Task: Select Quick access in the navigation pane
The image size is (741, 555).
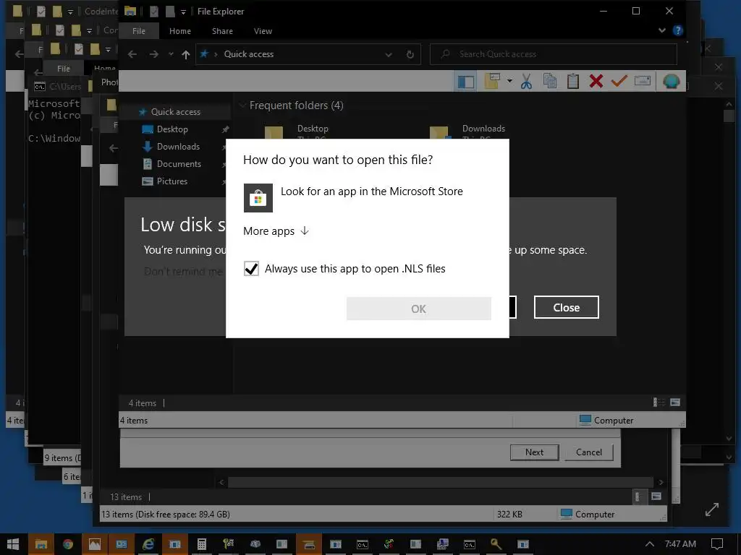Action: click(175, 112)
